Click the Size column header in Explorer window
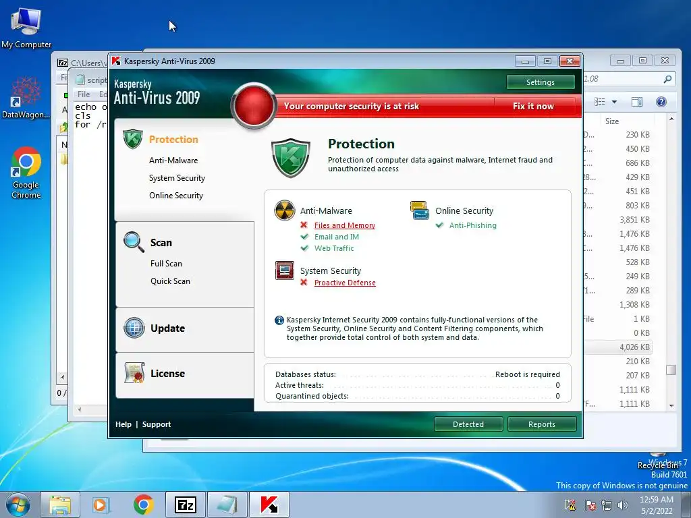Viewport: 691px width, 518px height. click(x=611, y=121)
